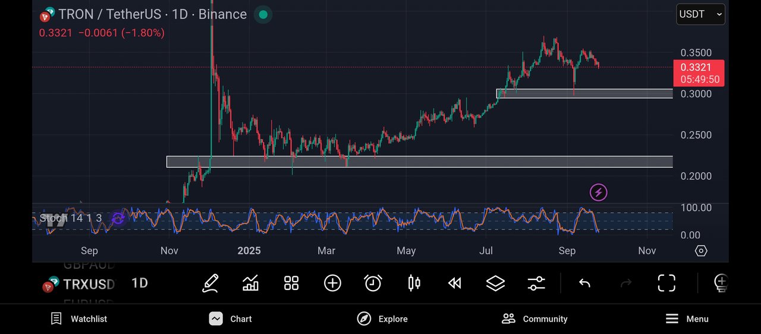Select the Stoch 14 1 3 indicator label
The height and width of the screenshot is (334, 761).
point(70,218)
